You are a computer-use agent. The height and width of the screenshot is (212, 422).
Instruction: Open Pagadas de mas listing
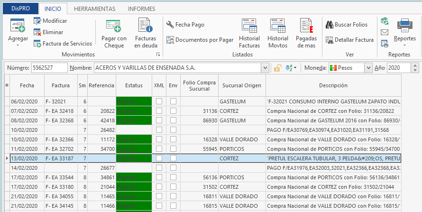[306, 33]
